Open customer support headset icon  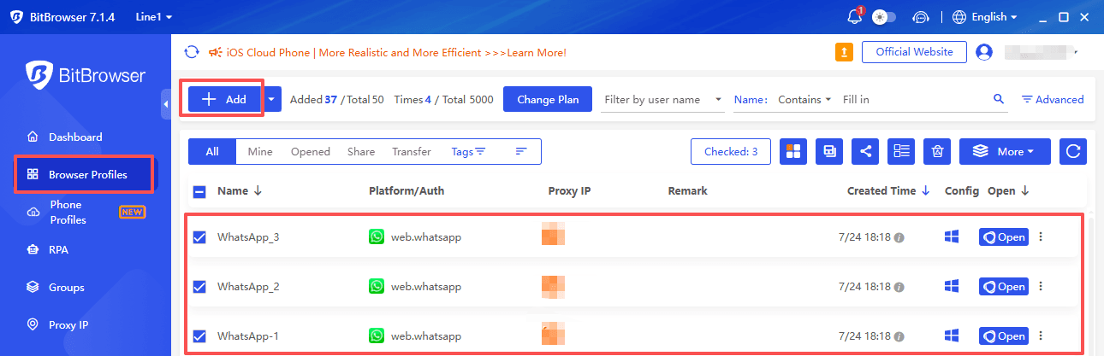coord(921,16)
